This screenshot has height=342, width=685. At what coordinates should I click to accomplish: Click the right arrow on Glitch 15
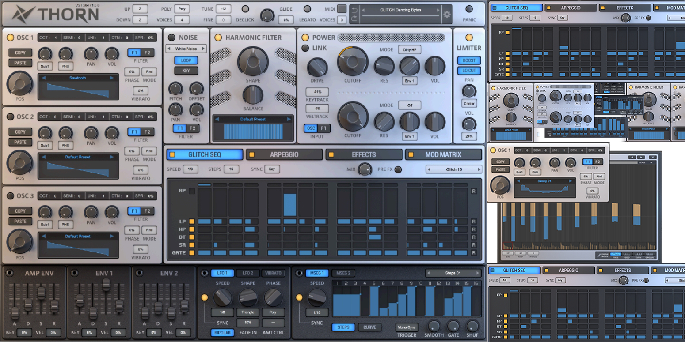click(479, 169)
